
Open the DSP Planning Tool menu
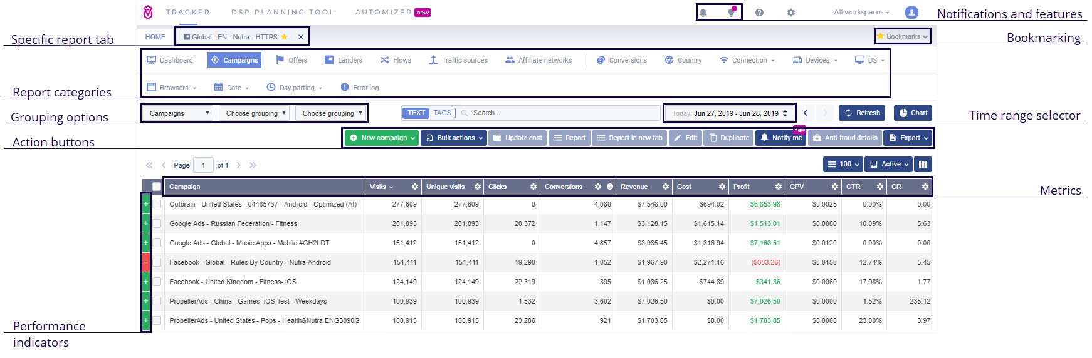(282, 12)
